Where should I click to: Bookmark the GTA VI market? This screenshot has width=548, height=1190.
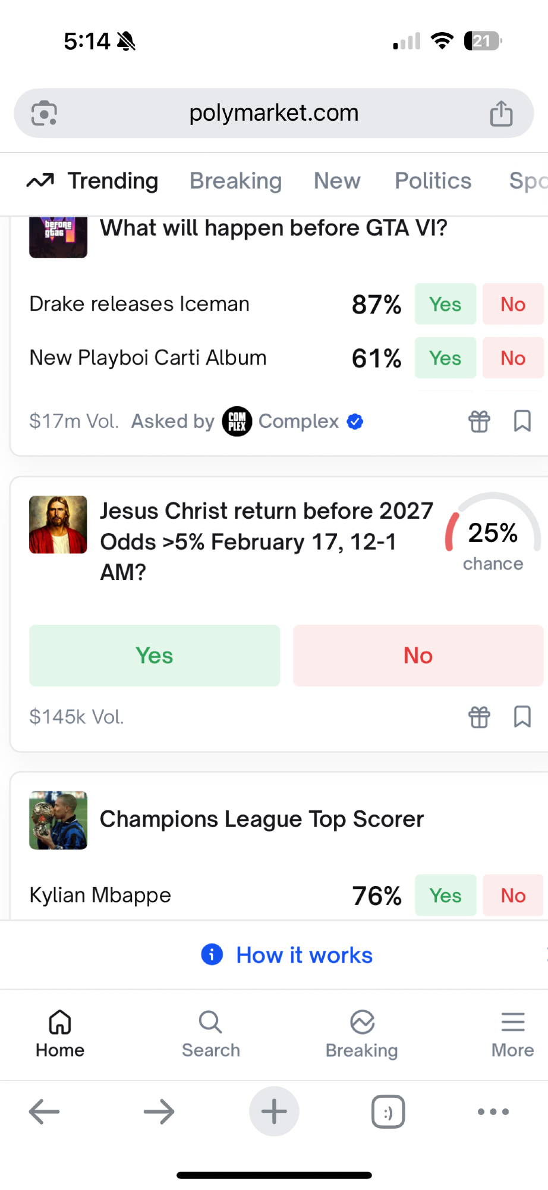pyautogui.click(x=522, y=421)
